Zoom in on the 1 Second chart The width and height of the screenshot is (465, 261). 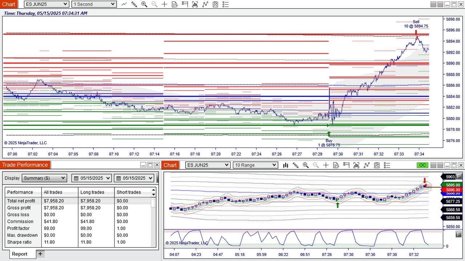click(144, 4)
